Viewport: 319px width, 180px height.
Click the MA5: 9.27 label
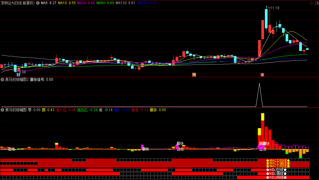(48, 3)
